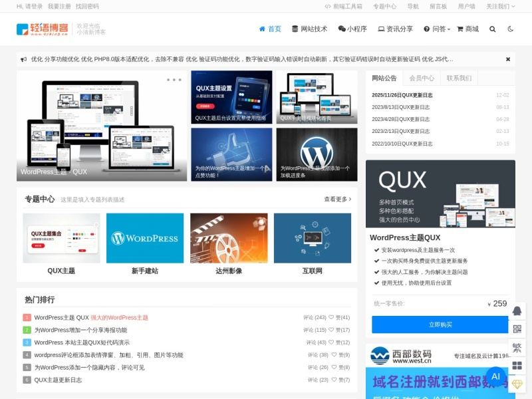Open 网站技术 navigation item

click(x=310, y=29)
